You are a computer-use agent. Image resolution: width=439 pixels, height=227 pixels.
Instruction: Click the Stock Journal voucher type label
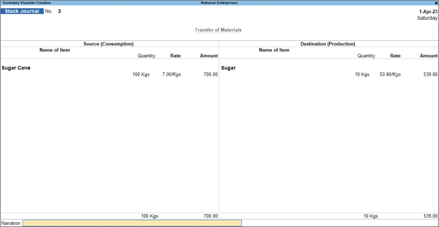[x=22, y=12]
